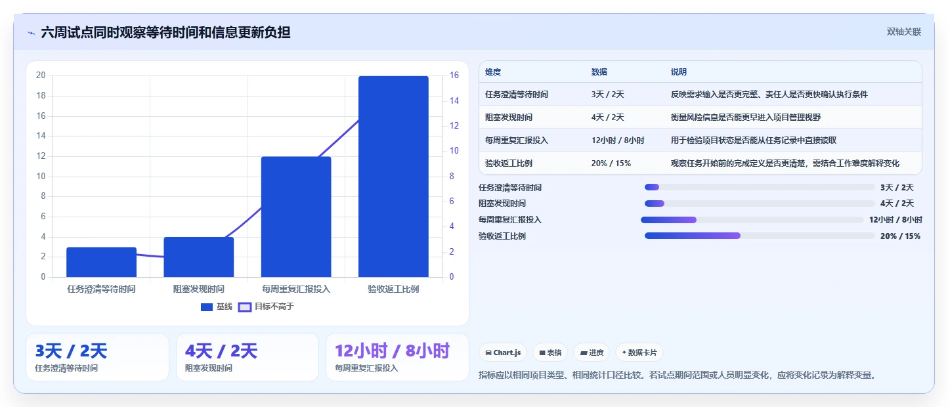Screen dimensions: 948x407
Task: Click the icon inside the Chart.js tag
Action: click(x=488, y=353)
